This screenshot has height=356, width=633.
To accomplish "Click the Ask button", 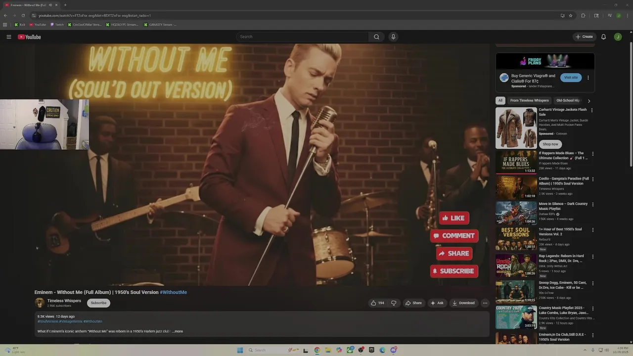I will click(x=437, y=303).
